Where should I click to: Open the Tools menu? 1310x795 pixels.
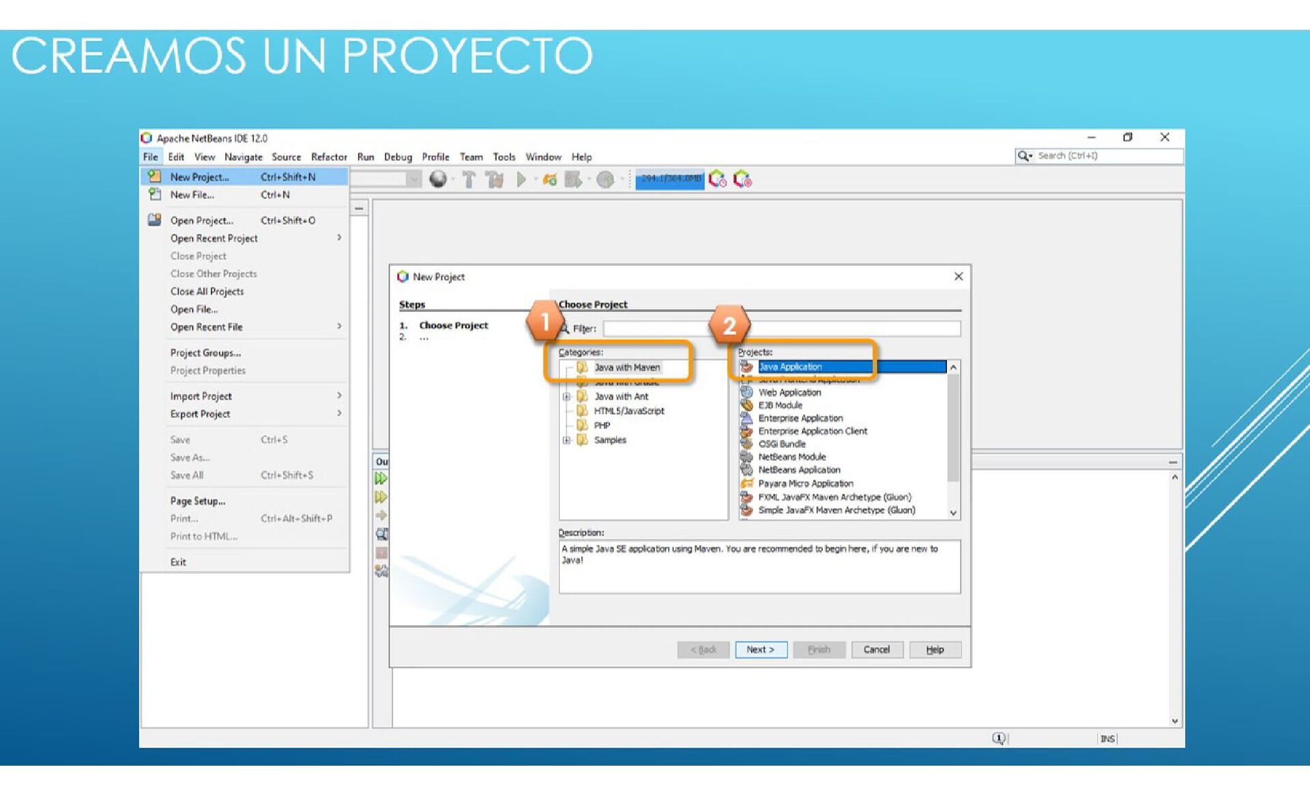click(504, 157)
